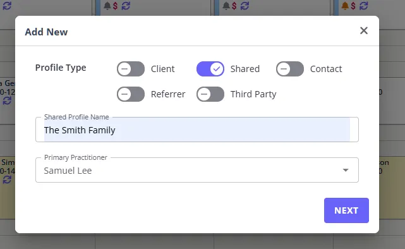Turn off the Shared profile type toggle
405x249 pixels.
click(210, 69)
